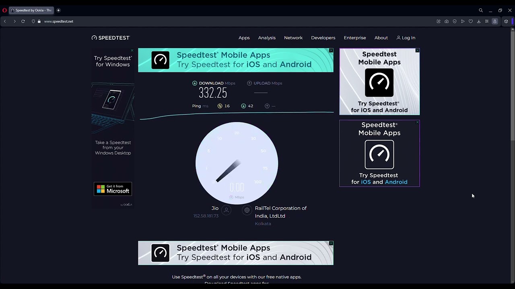Image resolution: width=515 pixels, height=289 pixels.
Task: Click Android link in lower right ad
Action: pos(396,182)
